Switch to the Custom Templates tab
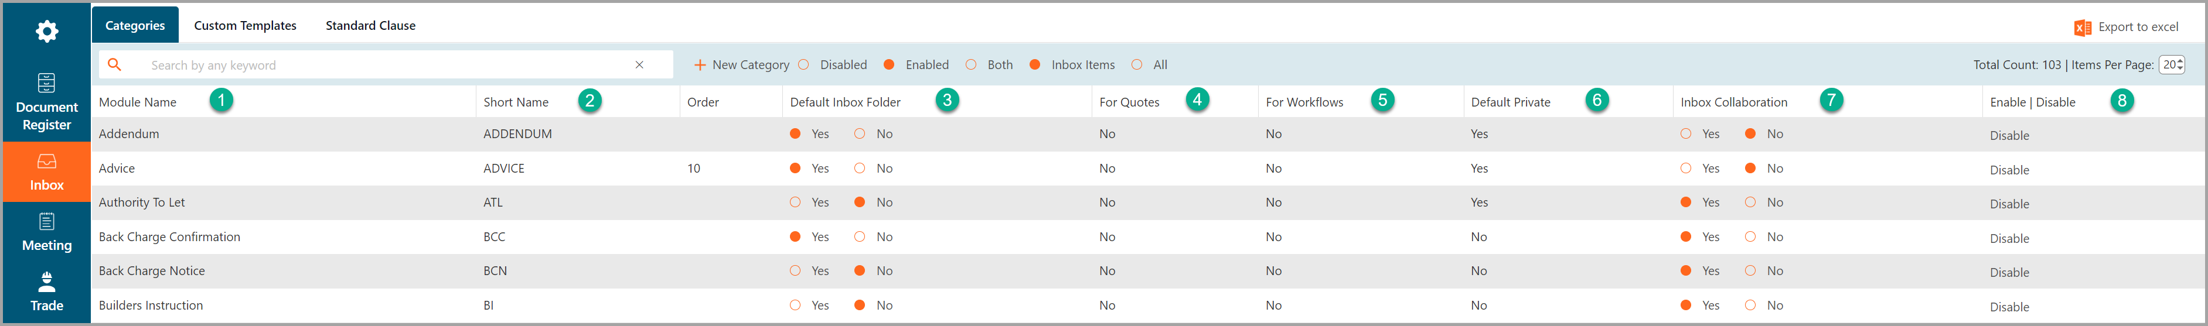2208x326 pixels. [x=245, y=26]
